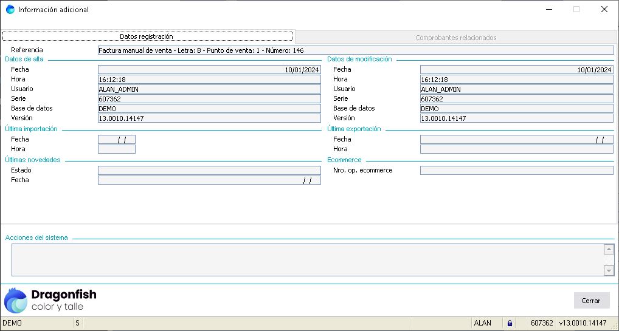Click the Última importación Fecha field
The height and width of the screenshot is (331, 619).
tap(117, 139)
